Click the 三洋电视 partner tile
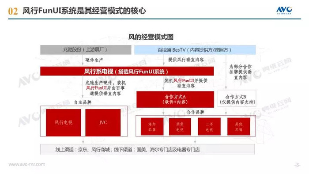309x174 pixels. click(x=209, y=126)
